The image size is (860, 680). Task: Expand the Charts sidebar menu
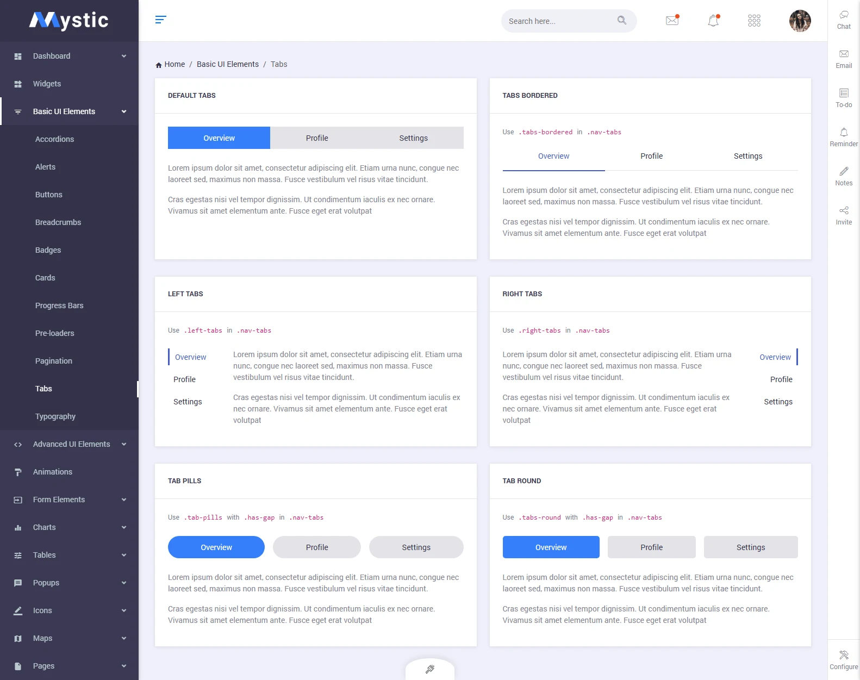[x=70, y=527]
